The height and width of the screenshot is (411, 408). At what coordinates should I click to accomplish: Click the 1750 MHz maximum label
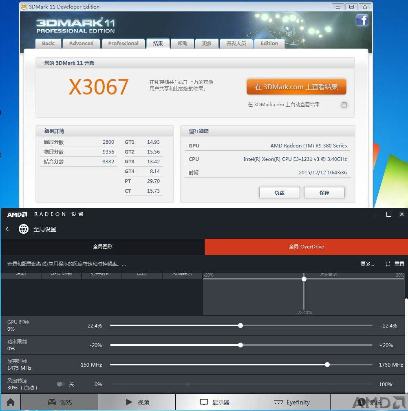(x=391, y=365)
